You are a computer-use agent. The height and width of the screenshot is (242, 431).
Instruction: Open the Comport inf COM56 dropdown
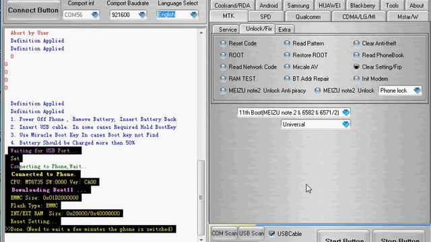click(95, 15)
